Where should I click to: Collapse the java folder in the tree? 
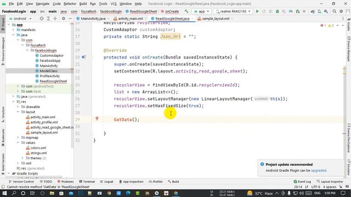[x=13, y=35]
